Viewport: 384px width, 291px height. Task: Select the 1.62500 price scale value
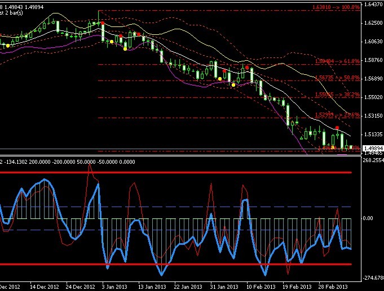click(373, 23)
